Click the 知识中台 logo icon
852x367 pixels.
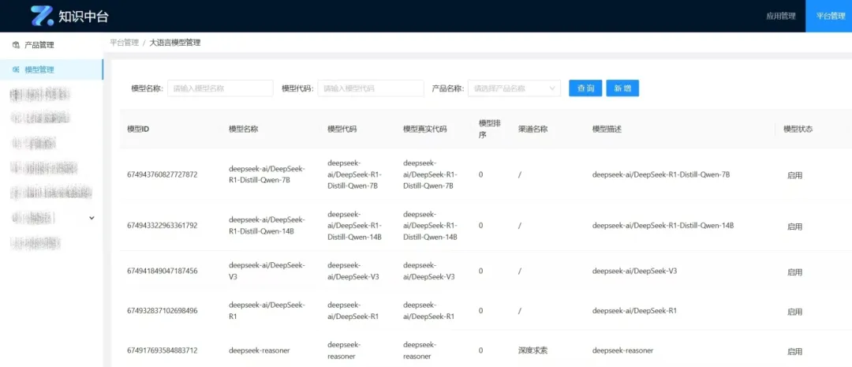(43, 16)
